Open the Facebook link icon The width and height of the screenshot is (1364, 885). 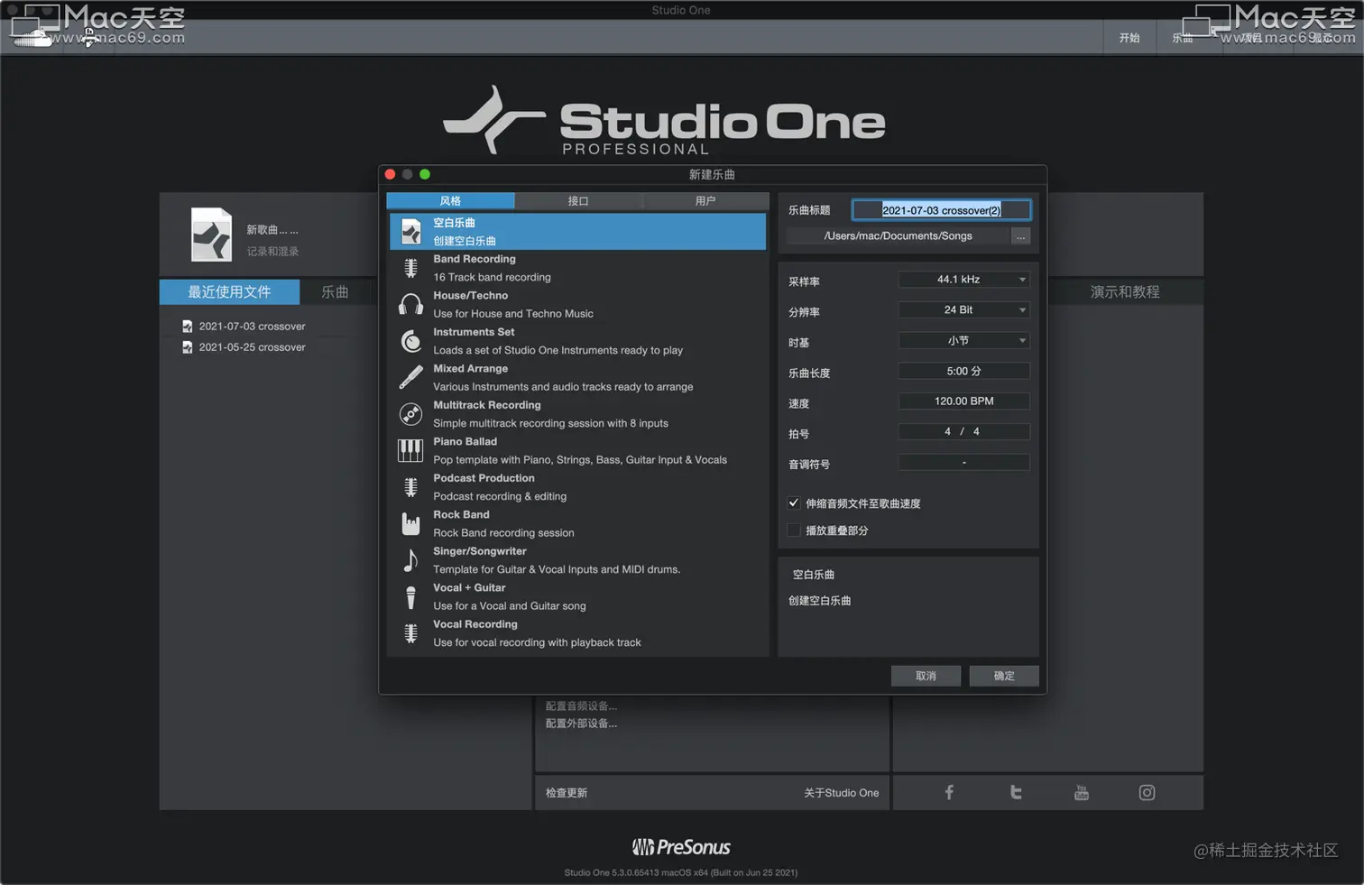coord(949,792)
